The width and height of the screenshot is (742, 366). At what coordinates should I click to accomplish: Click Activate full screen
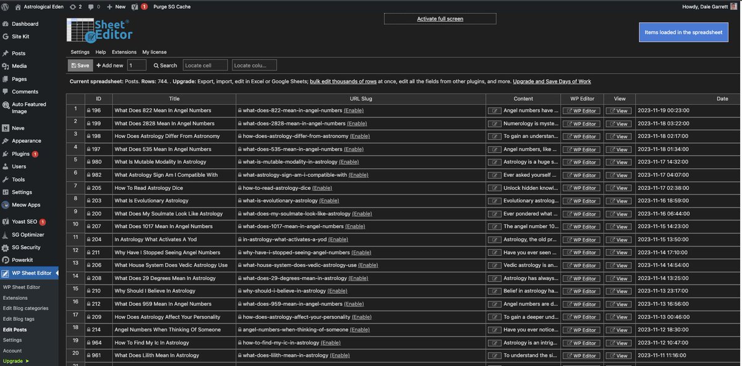(x=440, y=19)
